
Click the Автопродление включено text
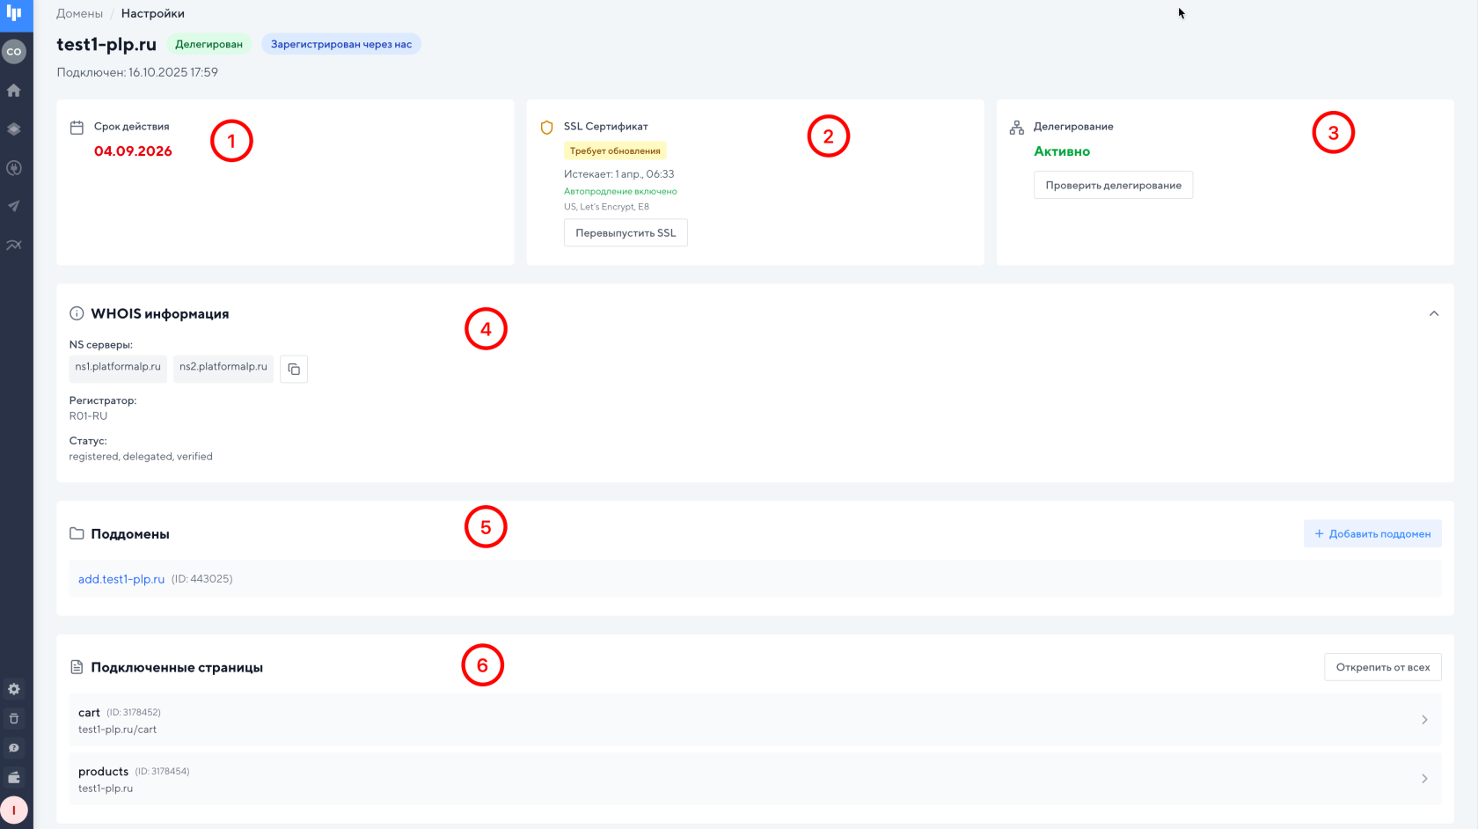point(620,191)
